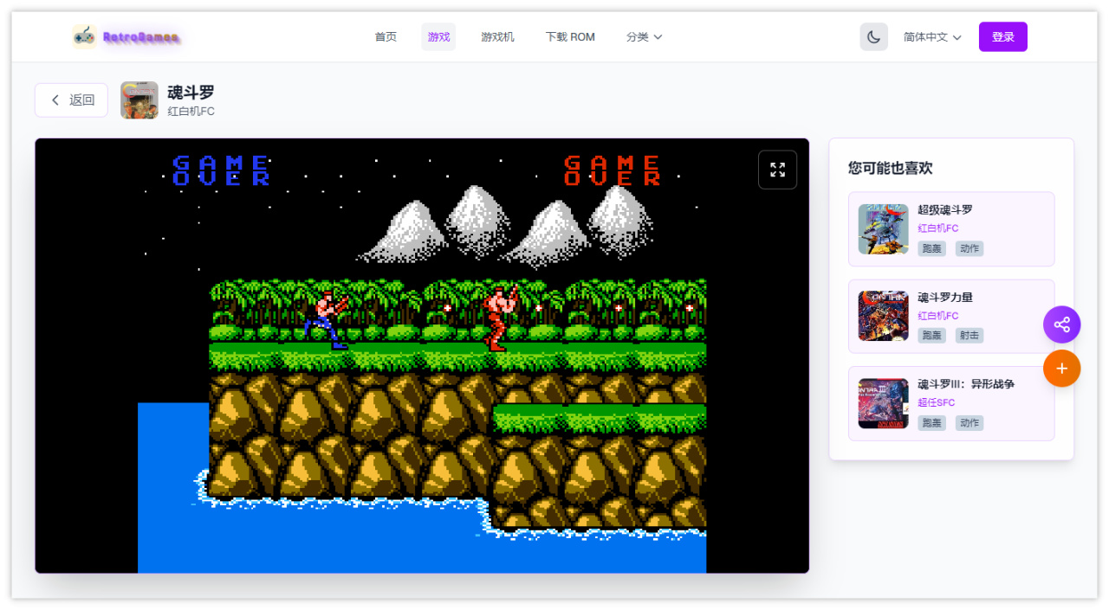Click the 魂斗罗力量 cover thumbnail
Viewport: 1109px width, 610px height.
[x=884, y=316]
